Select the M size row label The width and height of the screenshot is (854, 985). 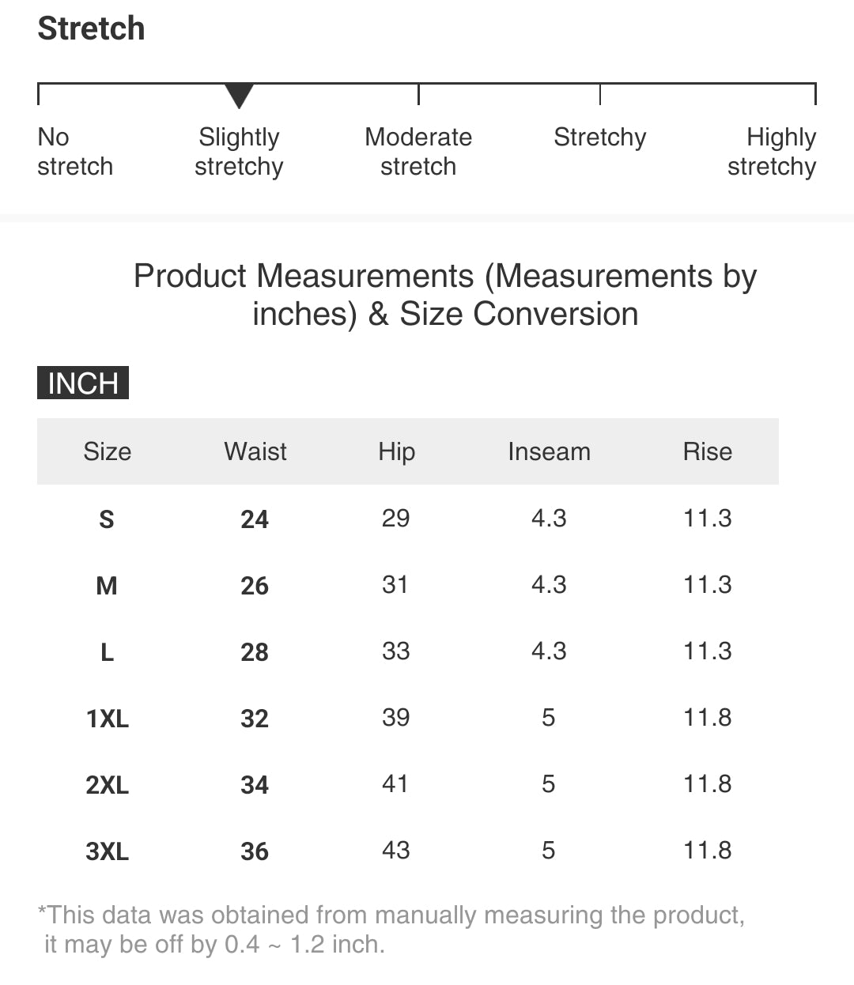click(x=107, y=586)
